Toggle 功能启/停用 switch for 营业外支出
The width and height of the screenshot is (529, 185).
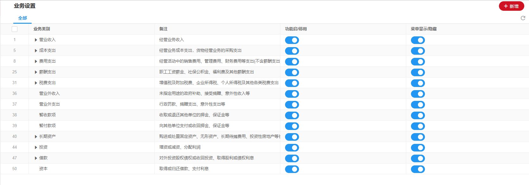[x=292, y=105]
